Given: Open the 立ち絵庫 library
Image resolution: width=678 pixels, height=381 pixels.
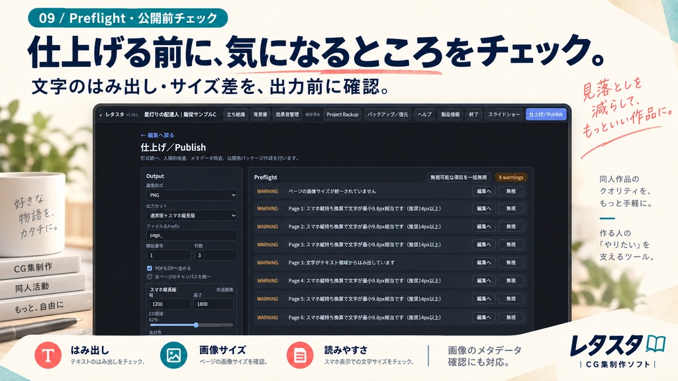Looking at the screenshot, I should tap(236, 114).
